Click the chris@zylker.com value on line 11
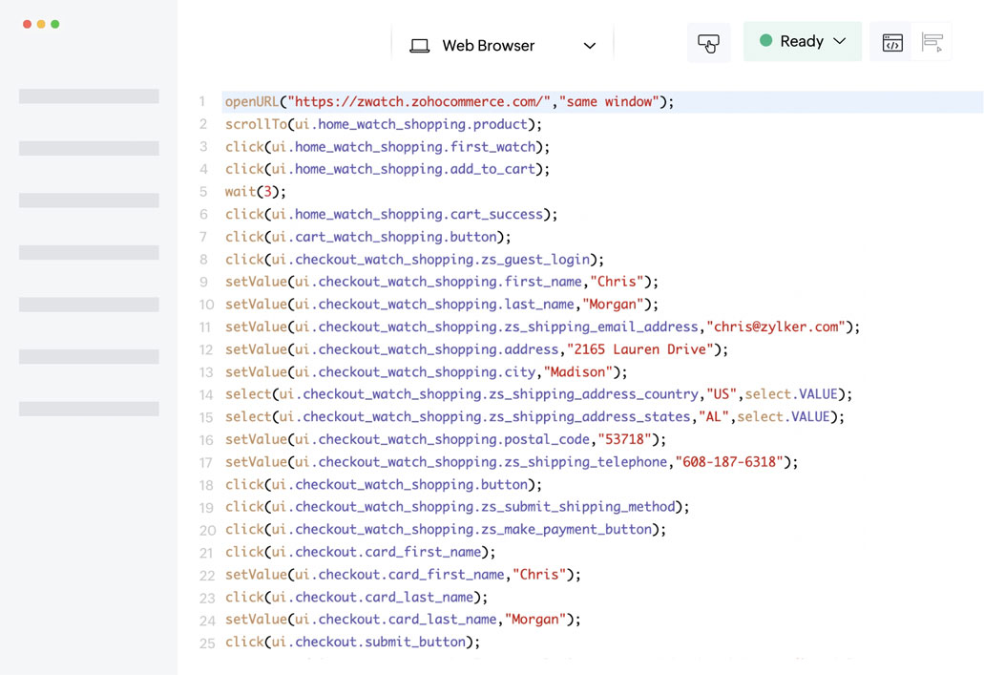 tap(773, 327)
